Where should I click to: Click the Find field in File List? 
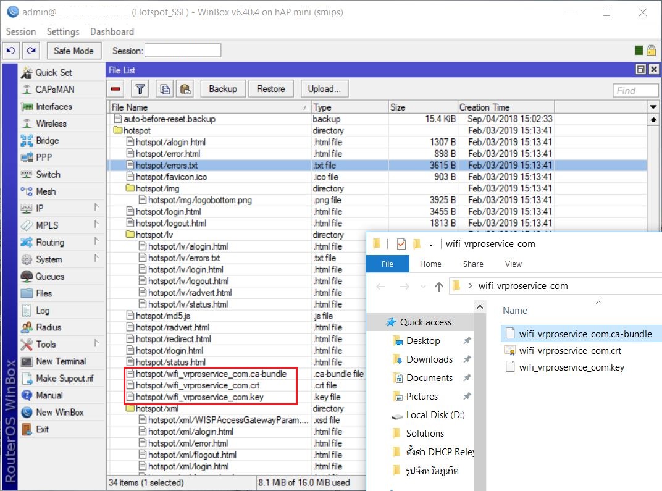[x=635, y=90]
